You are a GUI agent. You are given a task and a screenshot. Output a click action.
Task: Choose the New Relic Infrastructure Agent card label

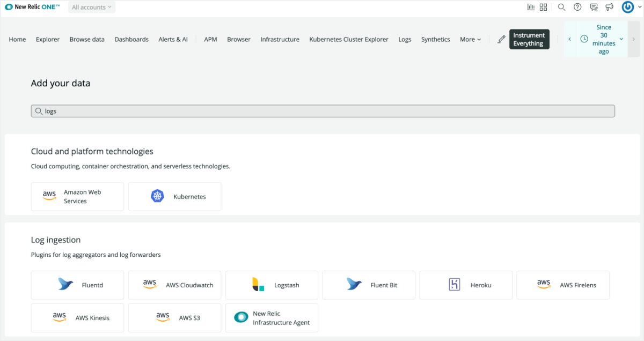[x=282, y=318]
